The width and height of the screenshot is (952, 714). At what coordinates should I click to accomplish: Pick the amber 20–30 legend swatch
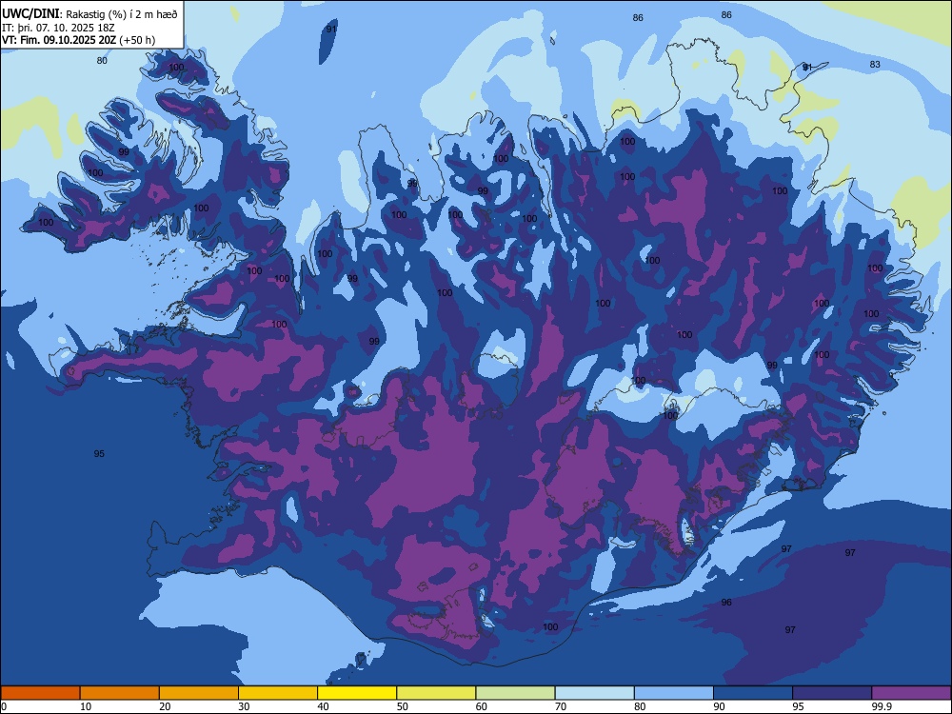(x=199, y=693)
